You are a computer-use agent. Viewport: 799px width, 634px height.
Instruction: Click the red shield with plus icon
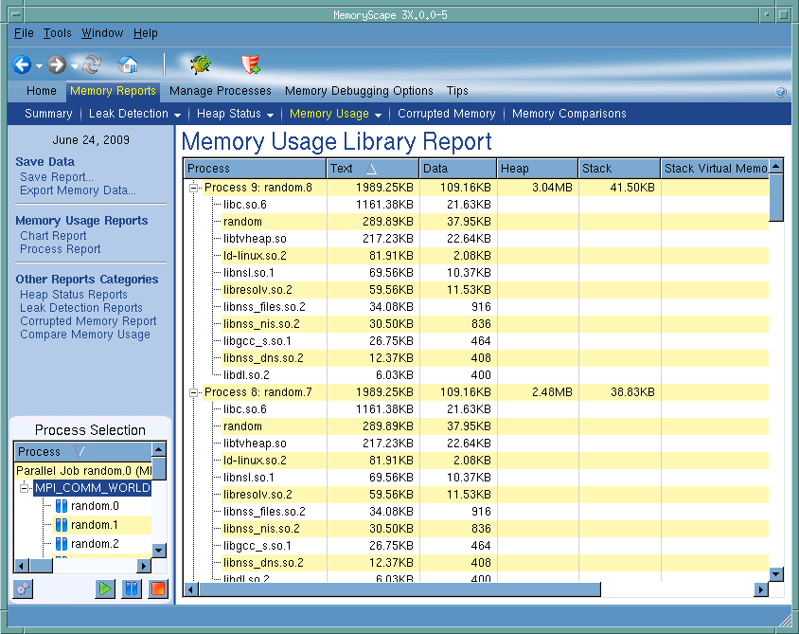[x=251, y=65]
